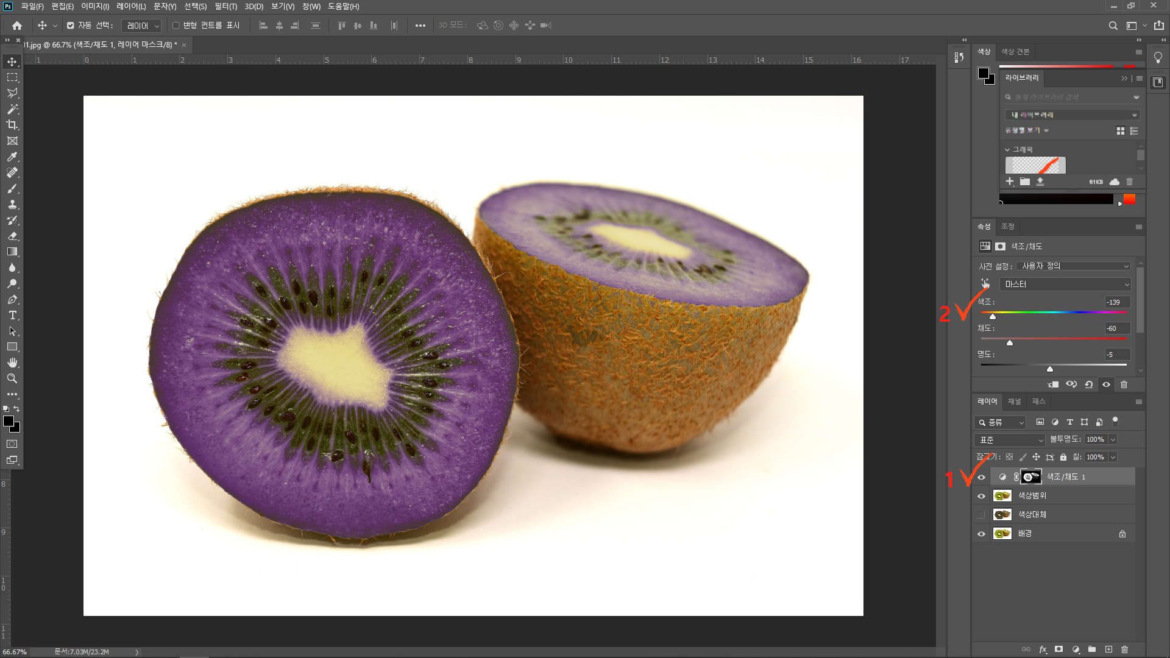Switch to the 채널 tab
This screenshot has width=1170, height=658.
click(x=1014, y=402)
